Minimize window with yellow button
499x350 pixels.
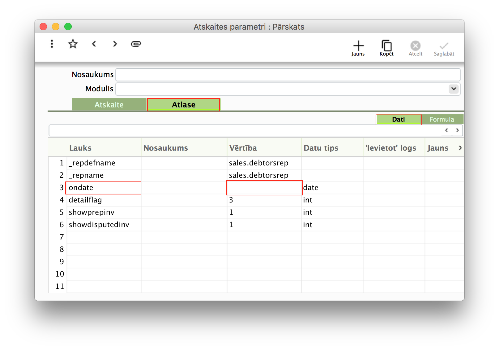[x=56, y=27]
